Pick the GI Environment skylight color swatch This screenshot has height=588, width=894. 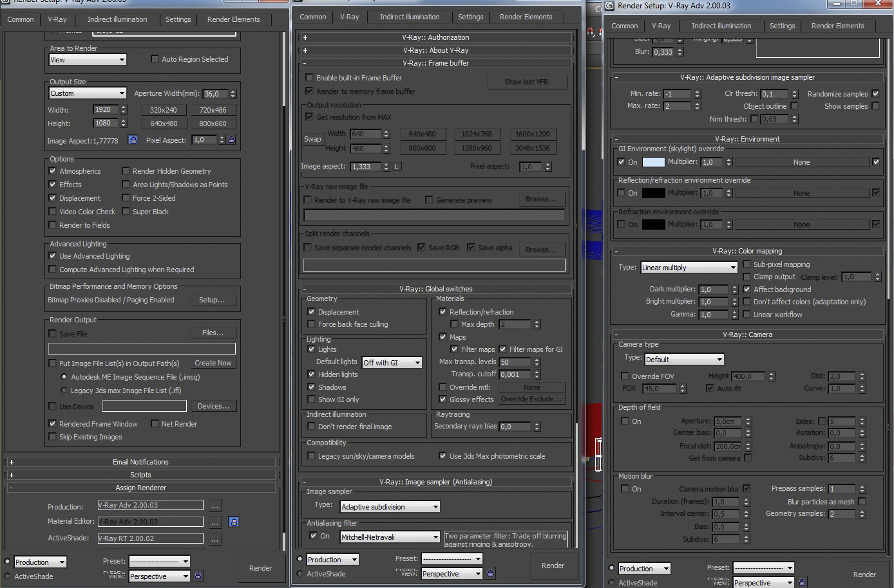(653, 162)
